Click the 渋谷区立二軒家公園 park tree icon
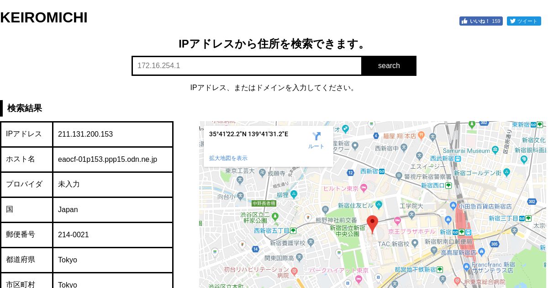The width and height of the screenshot is (548, 288). [x=275, y=216]
